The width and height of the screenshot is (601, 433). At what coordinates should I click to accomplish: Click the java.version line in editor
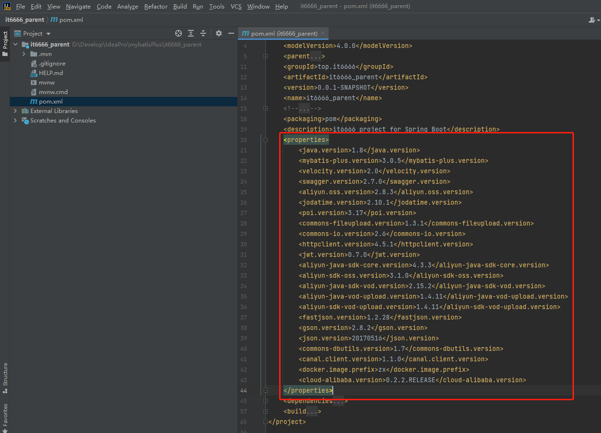pyautogui.click(x=359, y=150)
